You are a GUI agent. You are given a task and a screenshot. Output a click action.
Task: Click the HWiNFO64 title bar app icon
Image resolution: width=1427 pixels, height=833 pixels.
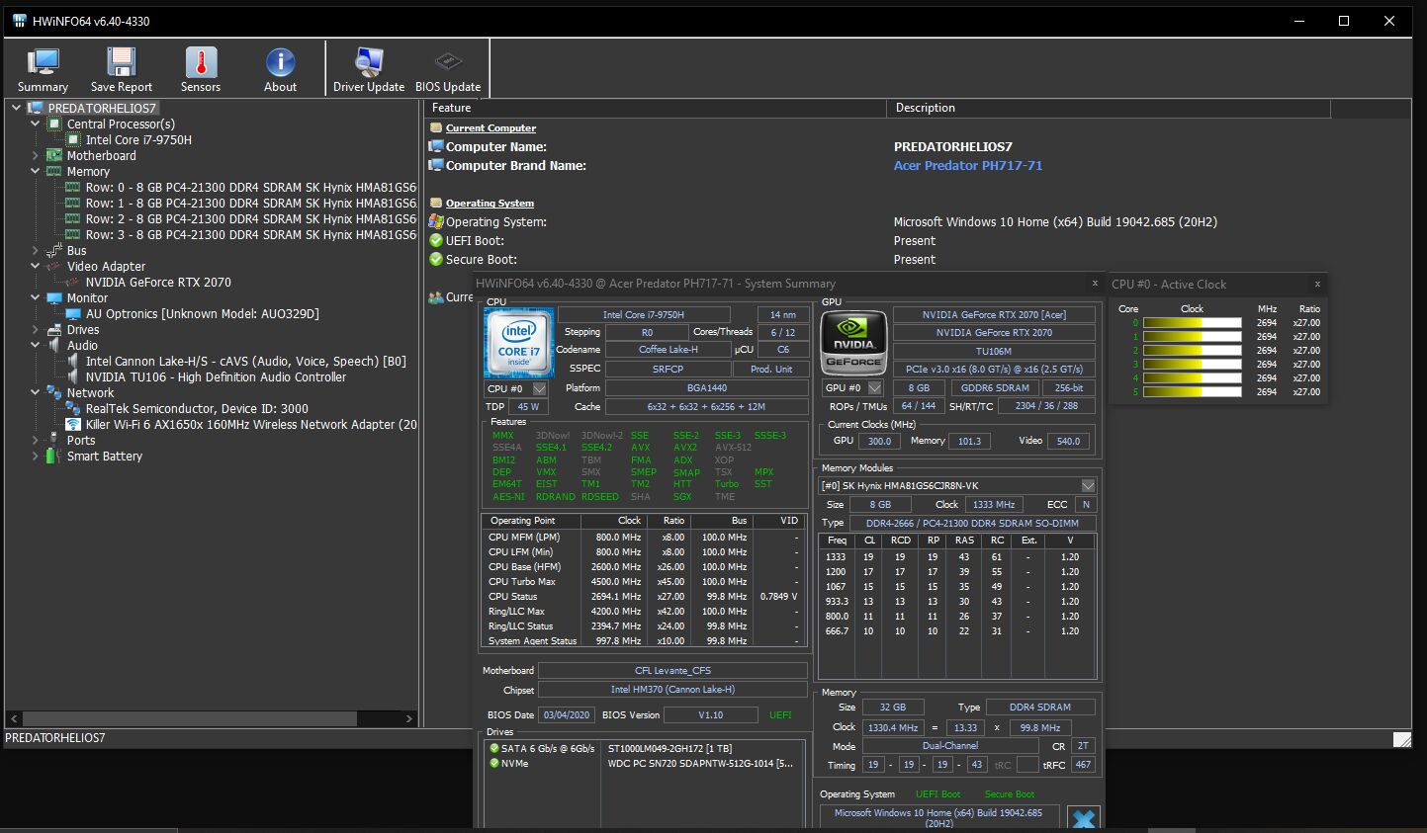(20, 21)
